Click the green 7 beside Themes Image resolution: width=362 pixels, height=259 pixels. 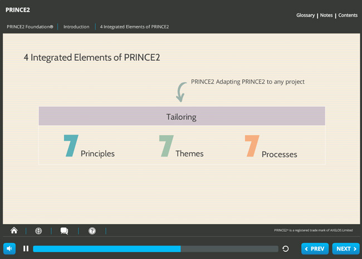pos(166,146)
